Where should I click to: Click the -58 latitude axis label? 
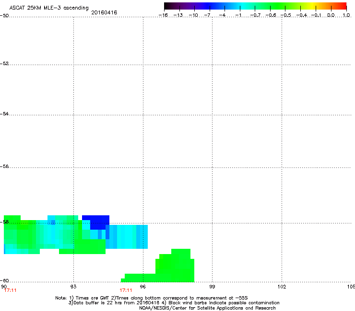click(4, 222)
